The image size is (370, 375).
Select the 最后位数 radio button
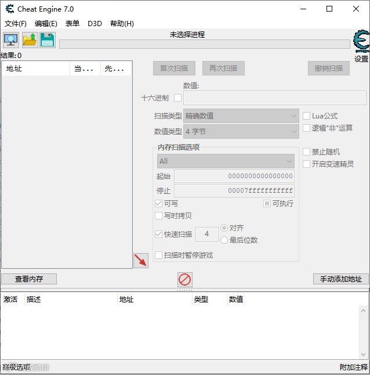(224, 240)
